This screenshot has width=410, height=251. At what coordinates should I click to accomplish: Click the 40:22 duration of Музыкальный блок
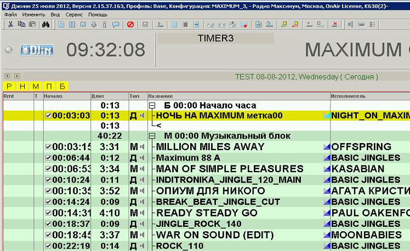pyautogui.click(x=110, y=136)
